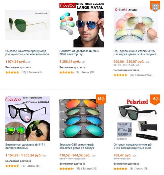Click the expand icon on Colorful Aviator badge
164x175 pixels.
[155, 7]
